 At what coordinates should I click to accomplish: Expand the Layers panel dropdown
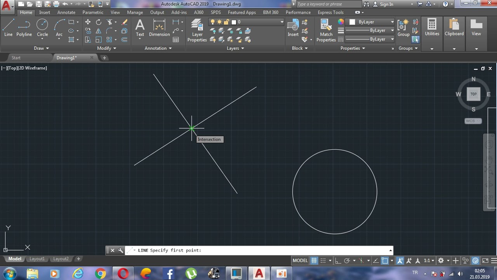coord(235,48)
